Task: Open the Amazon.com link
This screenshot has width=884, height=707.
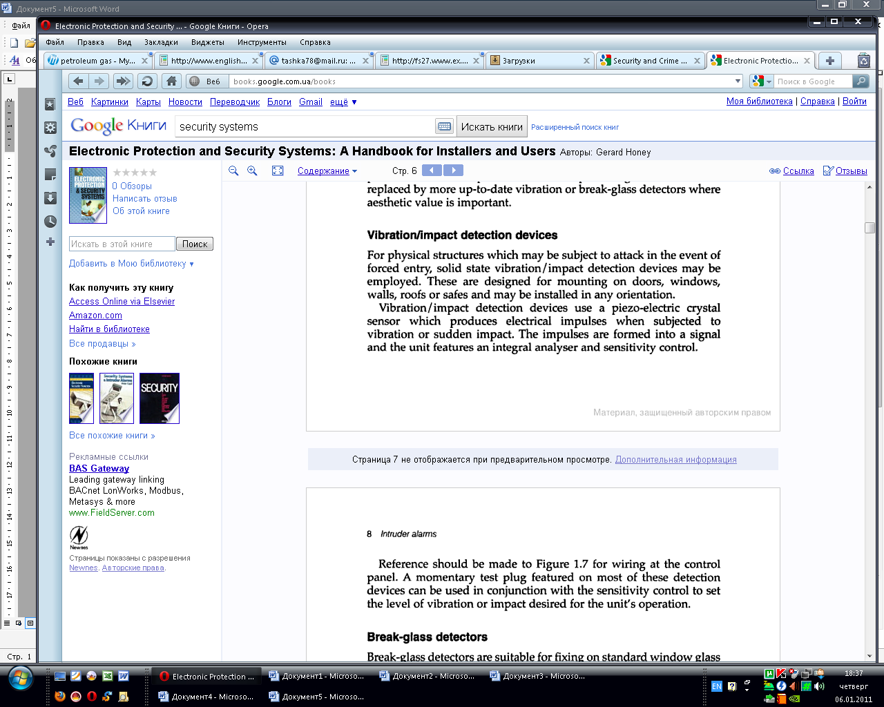Action: click(95, 315)
